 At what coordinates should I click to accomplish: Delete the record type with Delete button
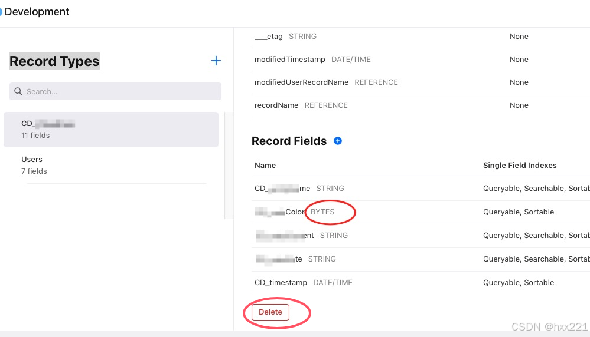270,312
